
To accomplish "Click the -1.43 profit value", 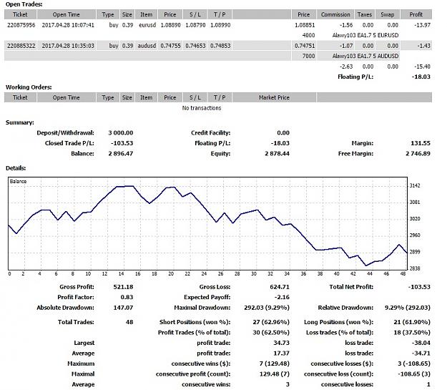I will 423,46.
